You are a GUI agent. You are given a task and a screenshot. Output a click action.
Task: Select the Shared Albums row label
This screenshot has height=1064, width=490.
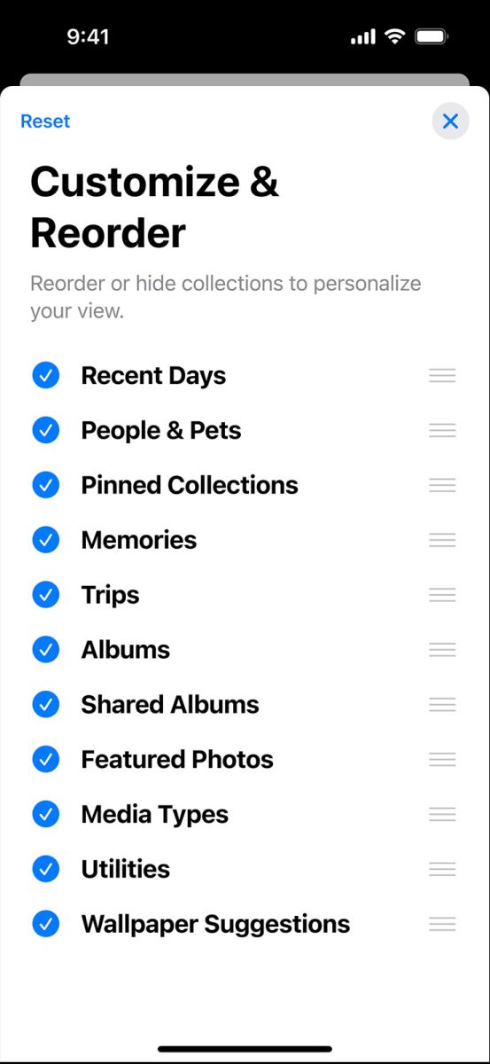tap(170, 705)
